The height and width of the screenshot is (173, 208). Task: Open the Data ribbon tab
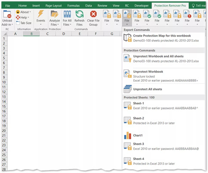pyautogui.click(x=89, y=6)
